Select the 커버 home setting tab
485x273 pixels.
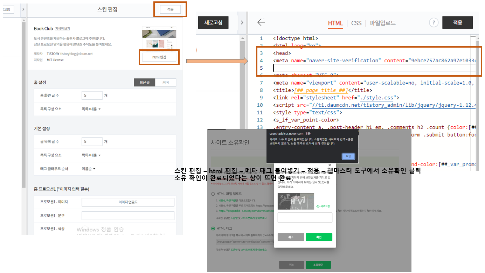(166, 83)
